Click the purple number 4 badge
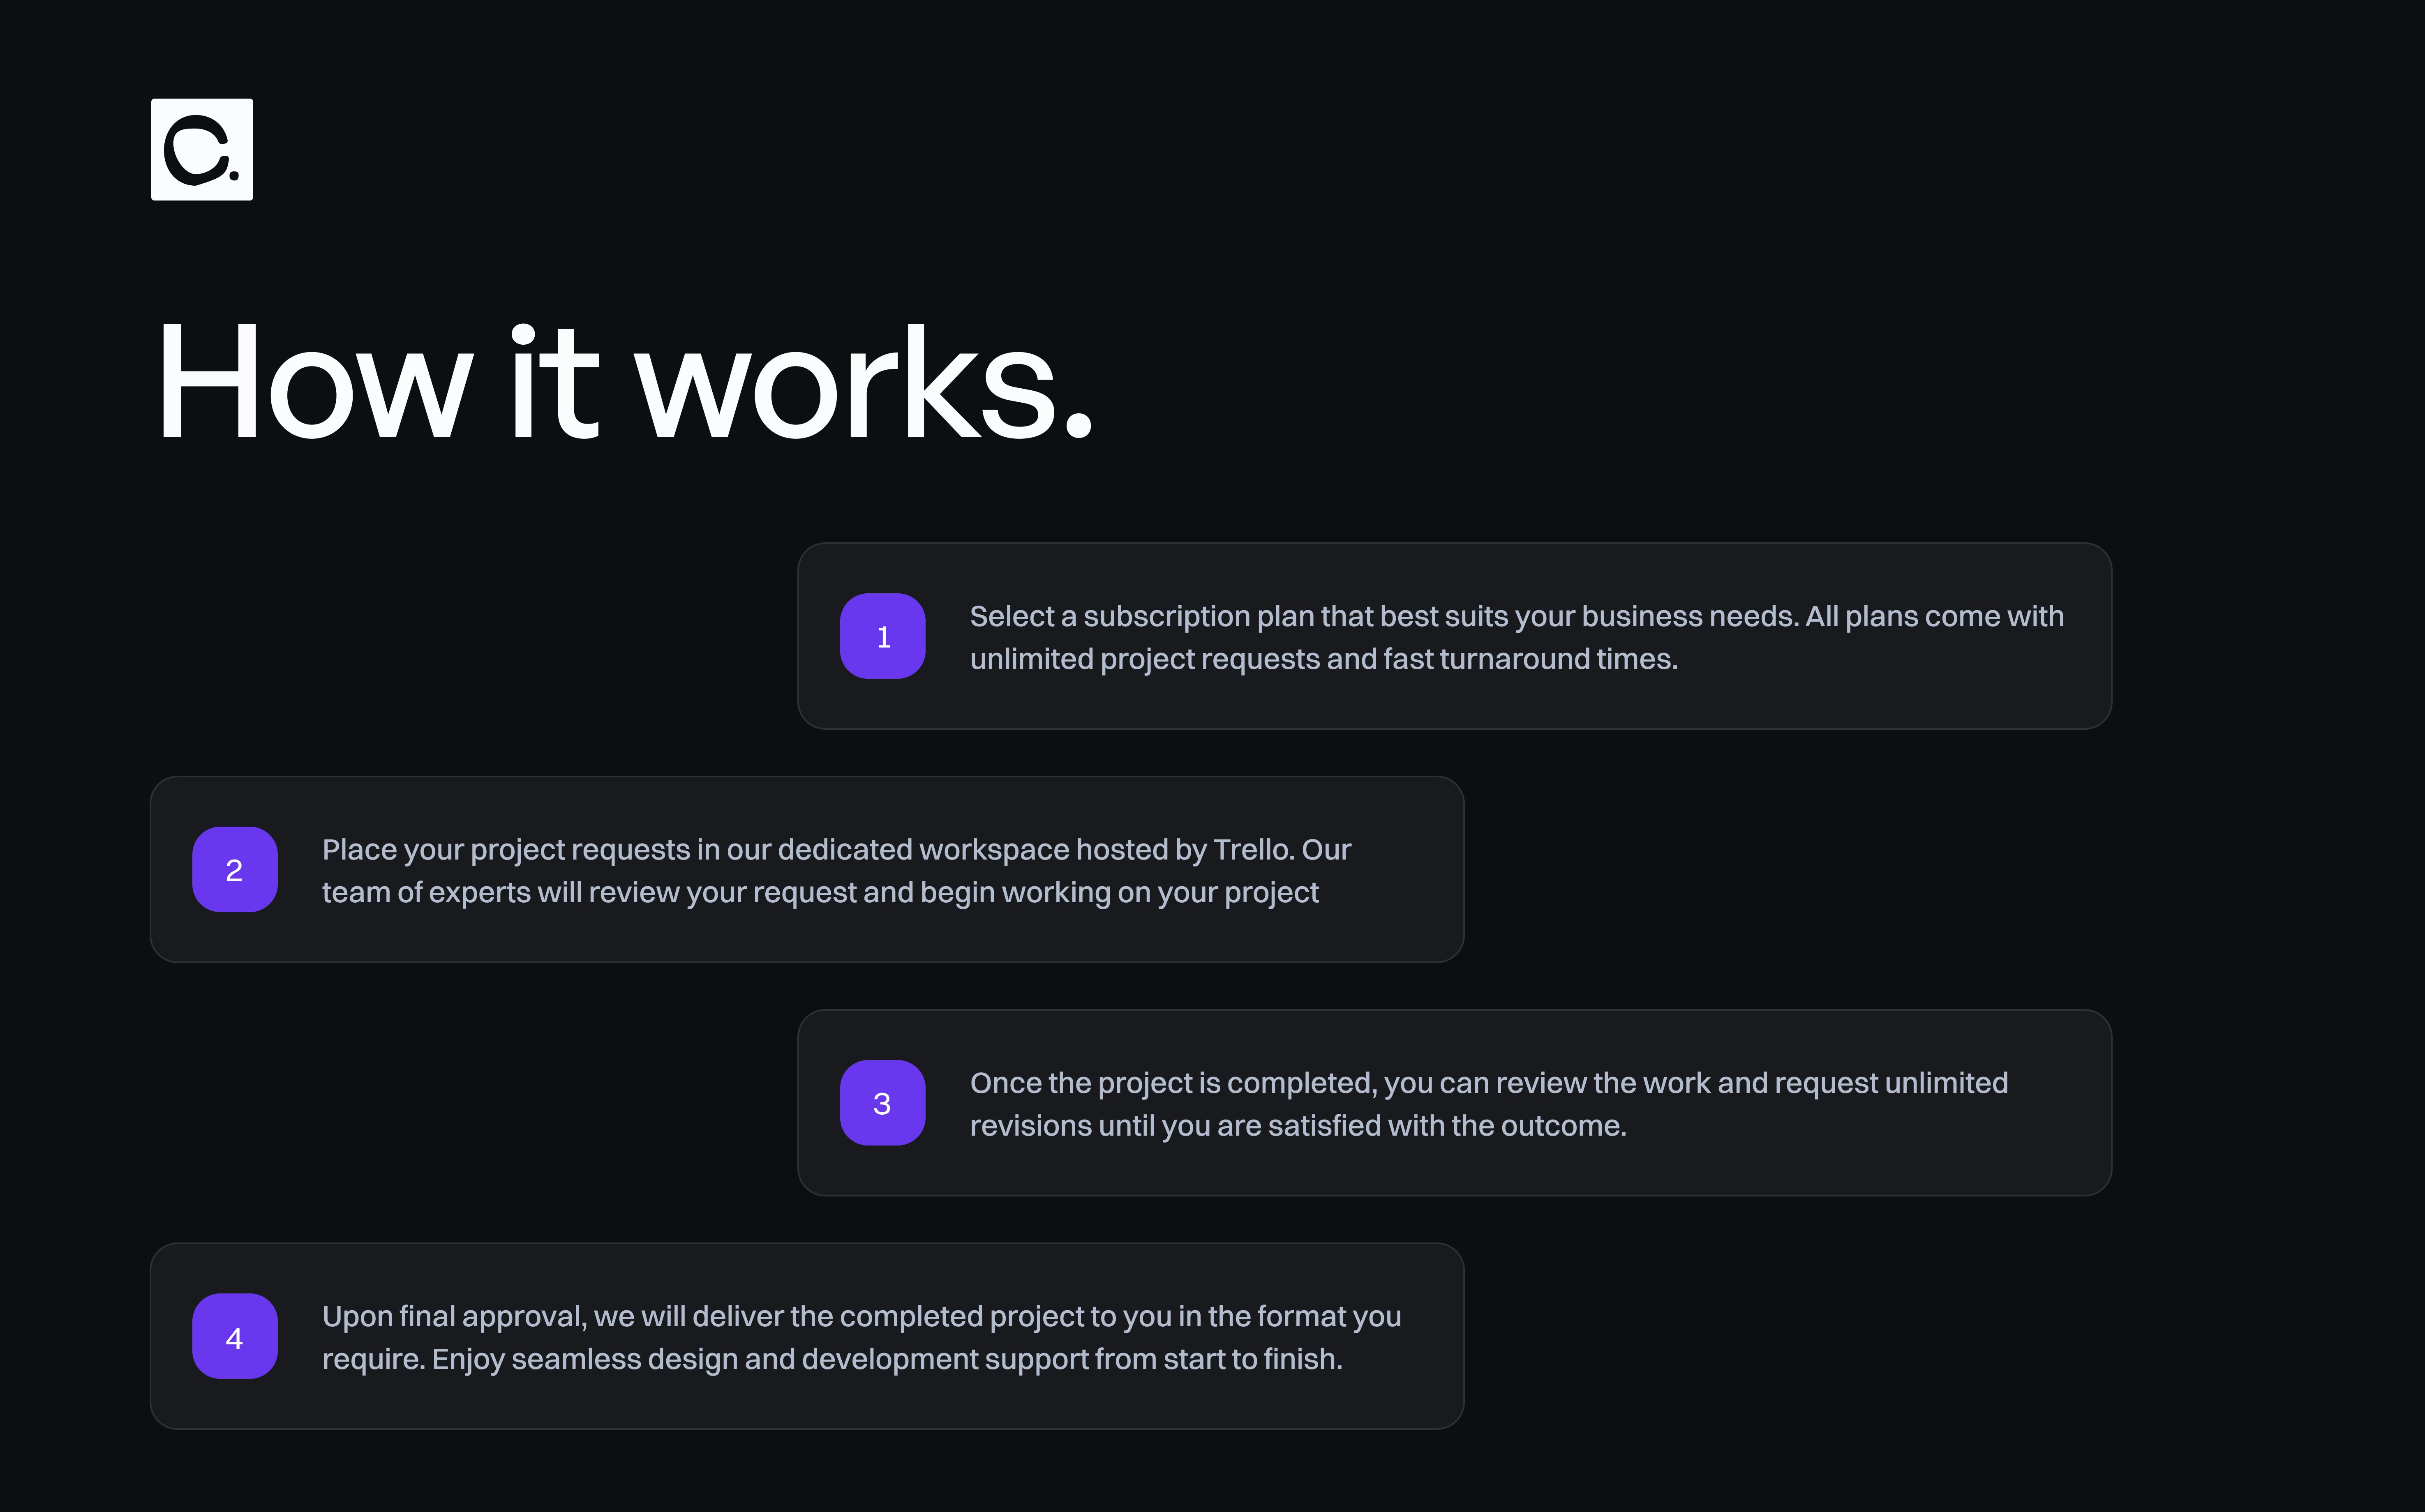Screen dimensions: 2425x1512 (x=235, y=1336)
